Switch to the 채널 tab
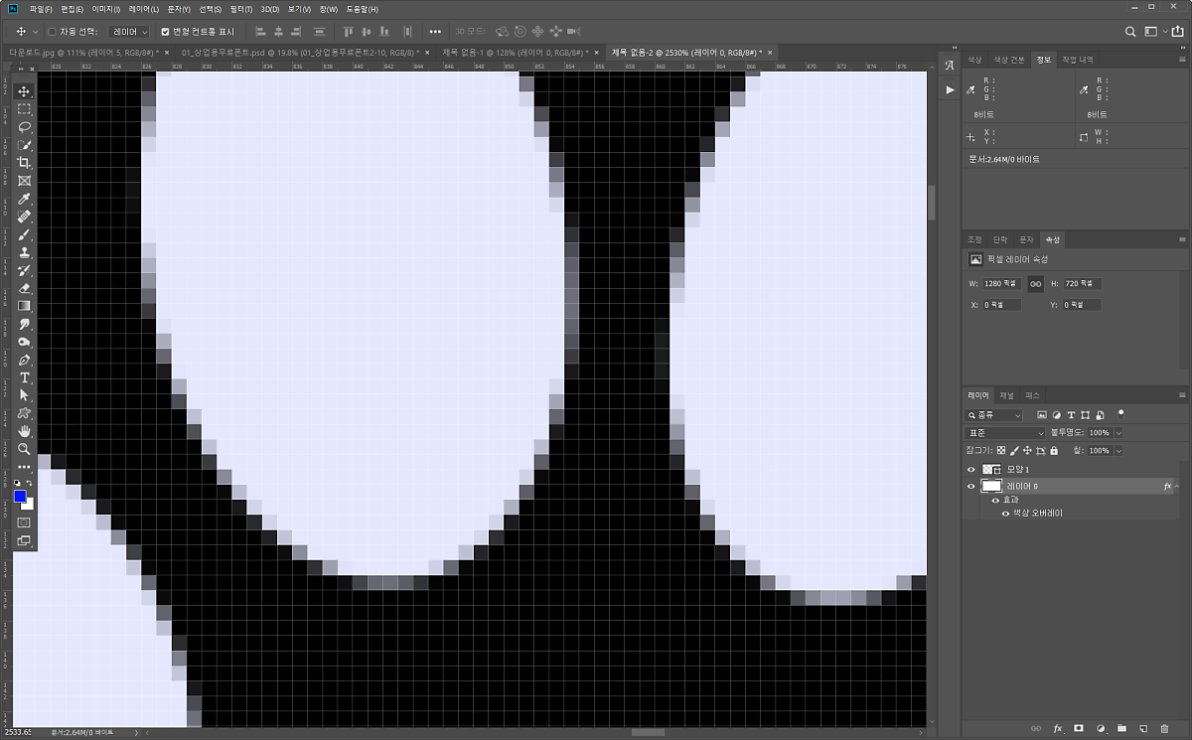This screenshot has height=740, width=1192. pos(1006,395)
